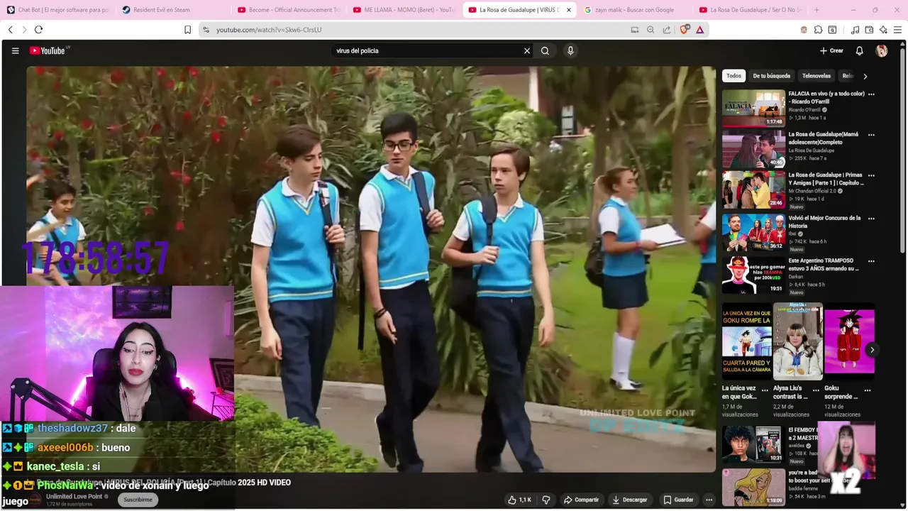Viewport: 908px width, 511px height.
Task: Click the virus del policía search field
Action: click(428, 50)
